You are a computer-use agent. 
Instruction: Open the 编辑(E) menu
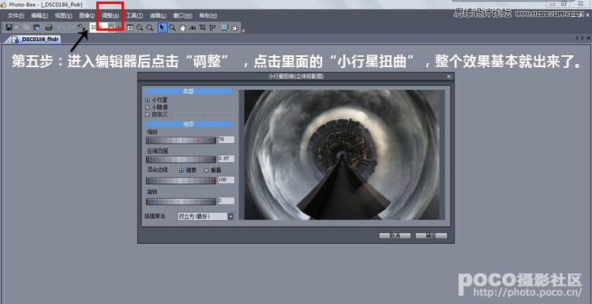coord(39,16)
